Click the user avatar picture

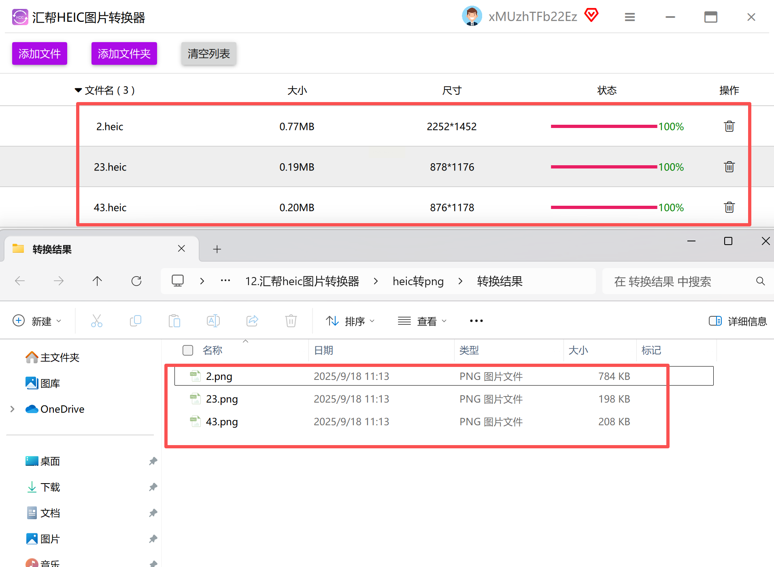472,16
